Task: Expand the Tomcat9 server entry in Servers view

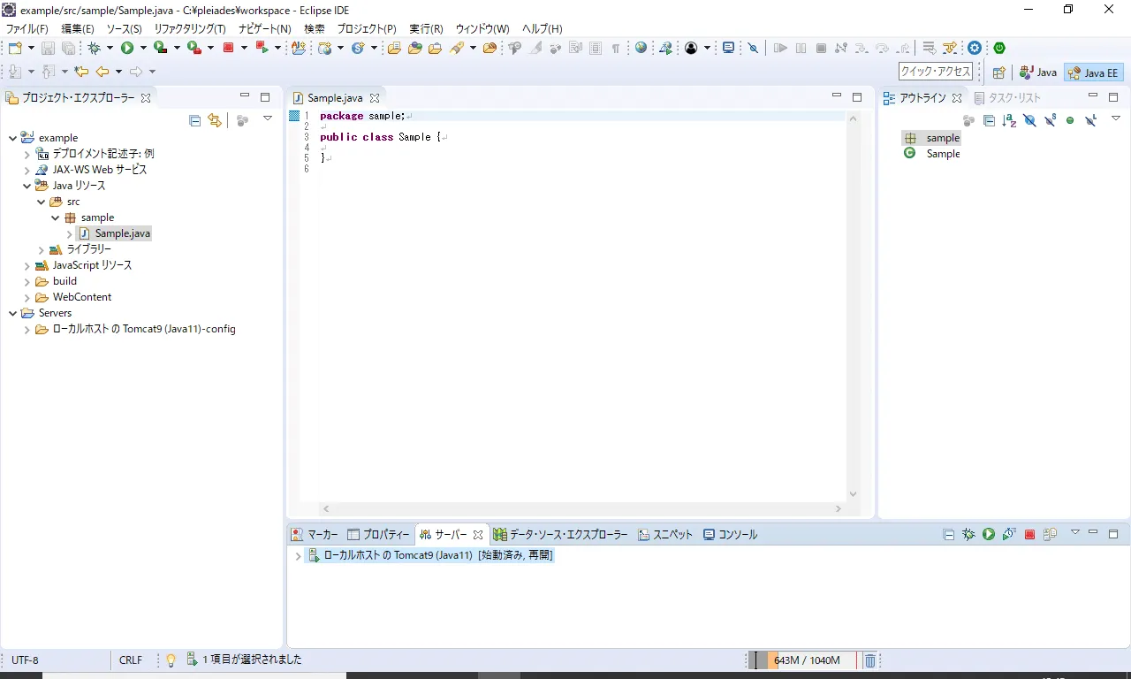Action: pos(298,556)
